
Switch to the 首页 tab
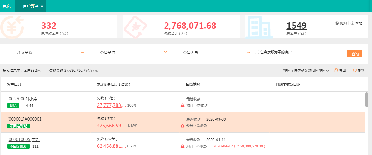7,6
